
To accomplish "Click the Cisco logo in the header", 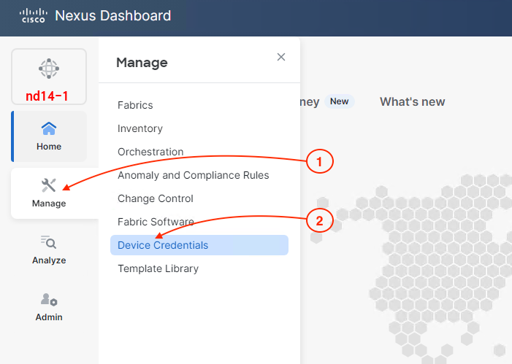I will (x=32, y=15).
